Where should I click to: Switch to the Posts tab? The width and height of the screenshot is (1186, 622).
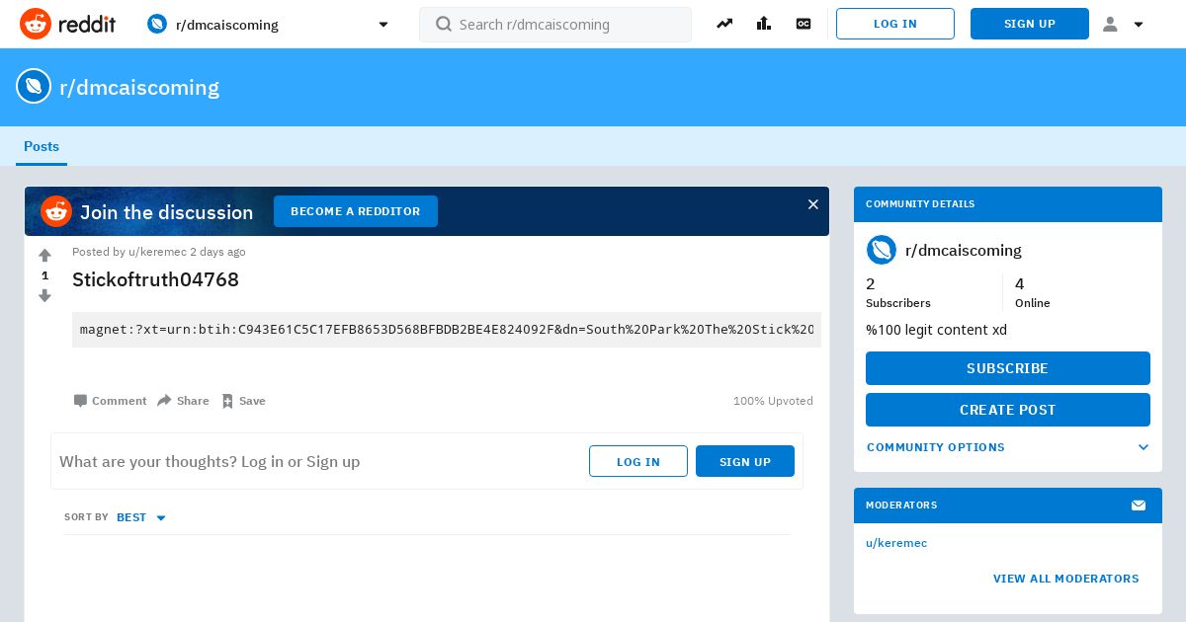click(42, 146)
